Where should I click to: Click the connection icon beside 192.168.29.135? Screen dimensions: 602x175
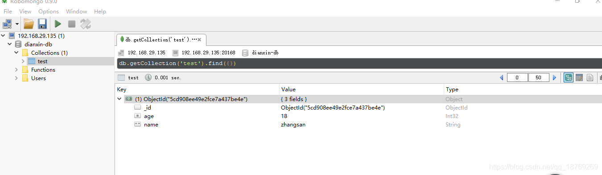pos(121,53)
